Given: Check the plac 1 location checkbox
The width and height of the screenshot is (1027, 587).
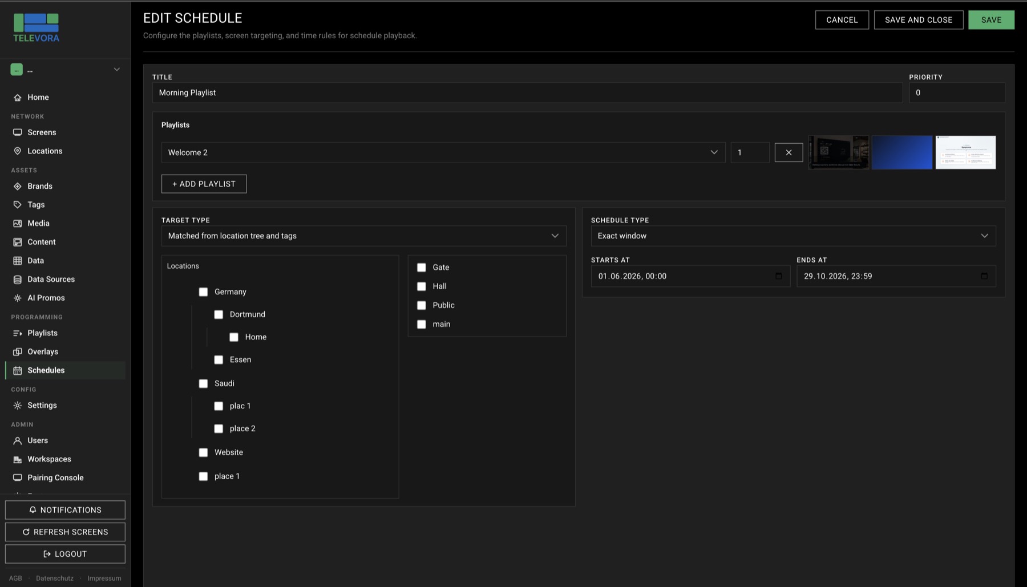Looking at the screenshot, I should click(x=219, y=406).
